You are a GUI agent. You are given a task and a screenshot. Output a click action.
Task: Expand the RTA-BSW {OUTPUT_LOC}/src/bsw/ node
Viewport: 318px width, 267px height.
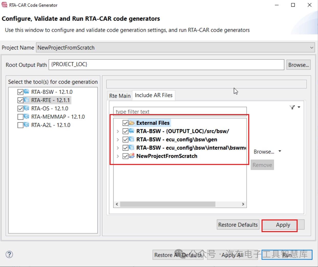point(118,131)
